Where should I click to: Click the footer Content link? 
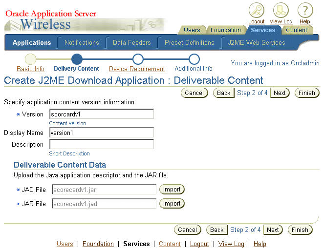170,244
